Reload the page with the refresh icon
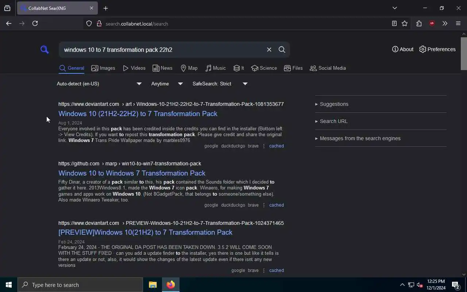 (35, 23)
